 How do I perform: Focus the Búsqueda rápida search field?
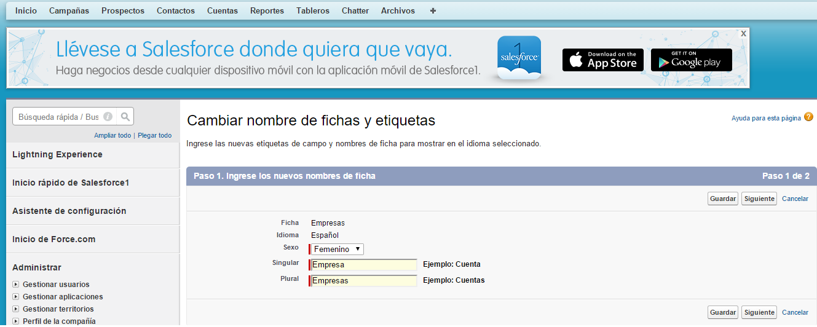65,116
